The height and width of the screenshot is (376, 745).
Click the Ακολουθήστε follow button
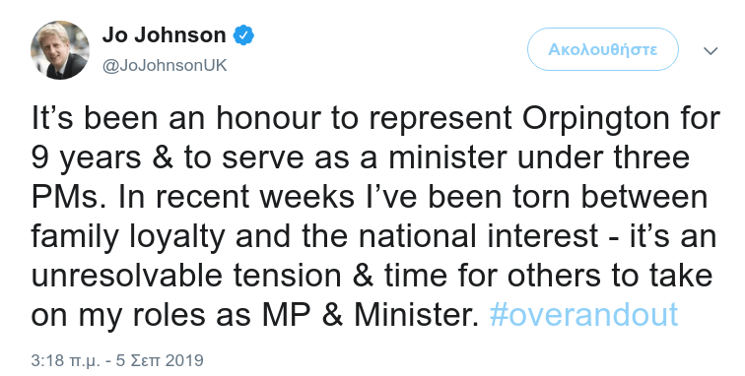(602, 49)
